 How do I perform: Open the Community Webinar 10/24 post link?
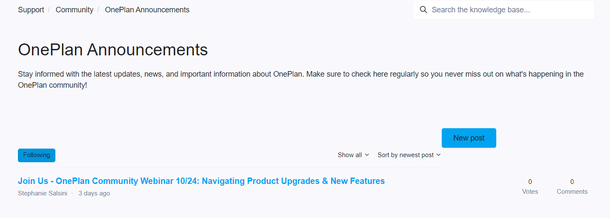click(x=201, y=181)
